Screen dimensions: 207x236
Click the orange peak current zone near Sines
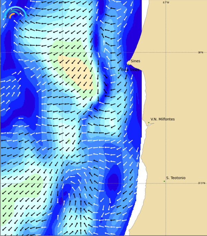[78, 69]
